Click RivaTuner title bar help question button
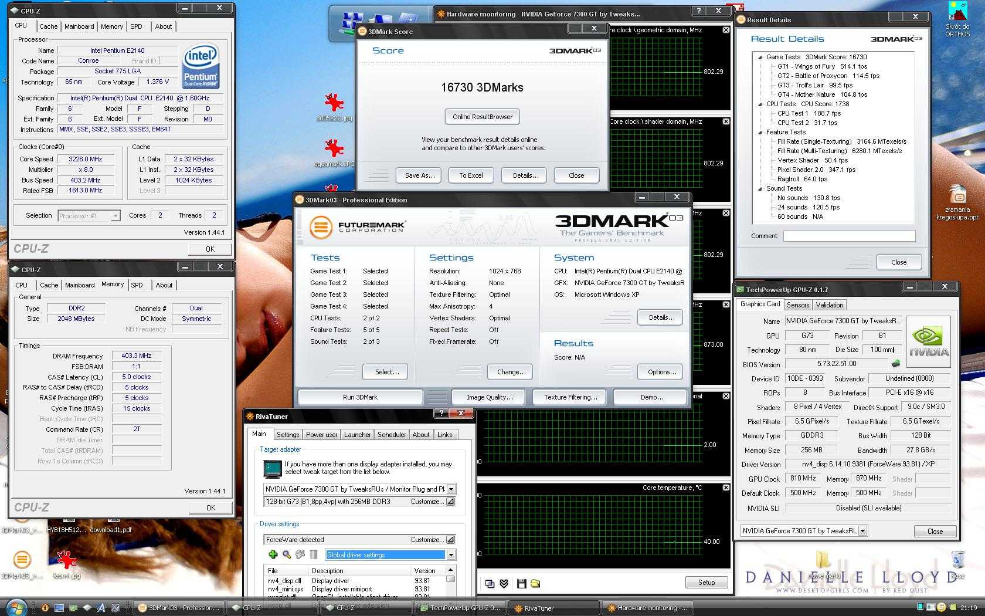 click(x=441, y=414)
